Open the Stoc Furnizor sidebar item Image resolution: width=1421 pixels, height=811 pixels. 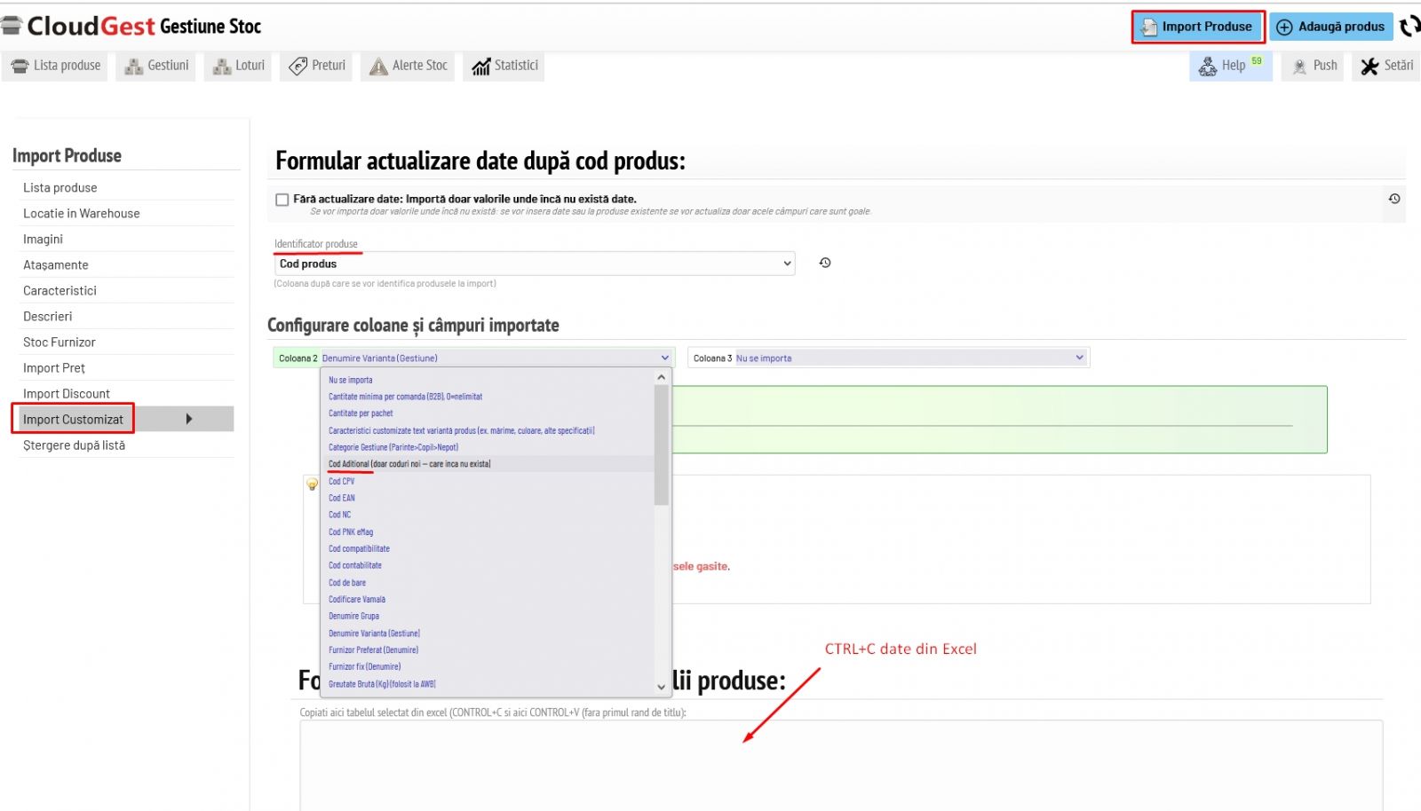59,342
